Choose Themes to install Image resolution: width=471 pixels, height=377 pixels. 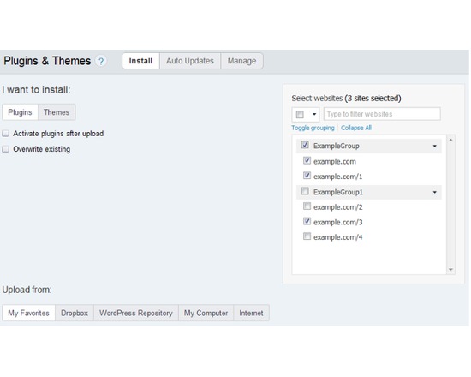[x=57, y=112]
